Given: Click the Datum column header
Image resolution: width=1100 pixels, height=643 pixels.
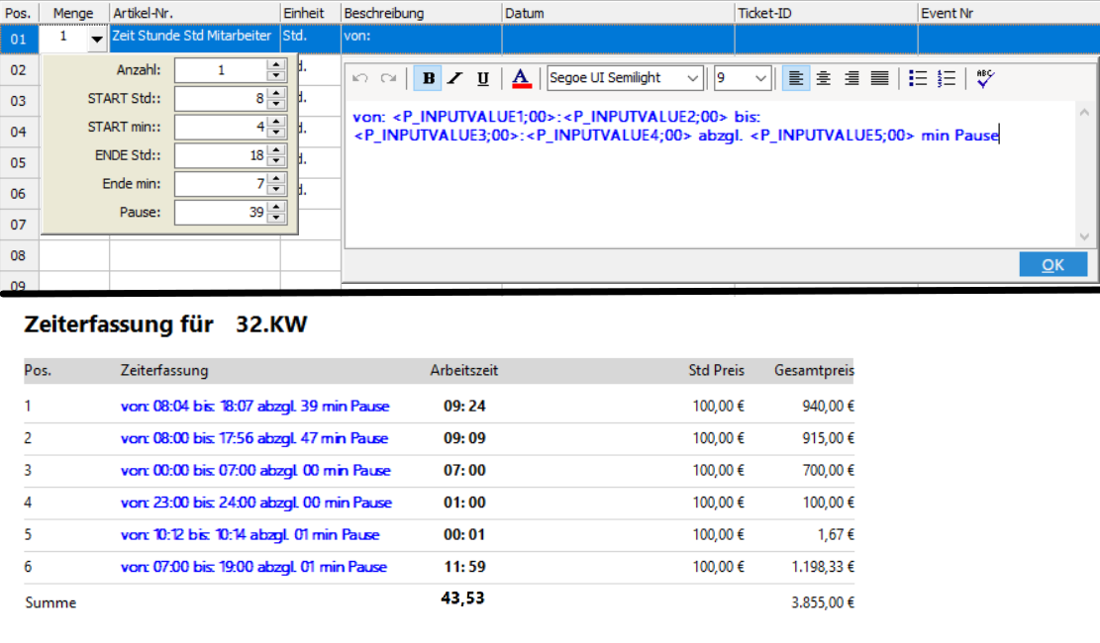Looking at the screenshot, I should click(618, 13).
